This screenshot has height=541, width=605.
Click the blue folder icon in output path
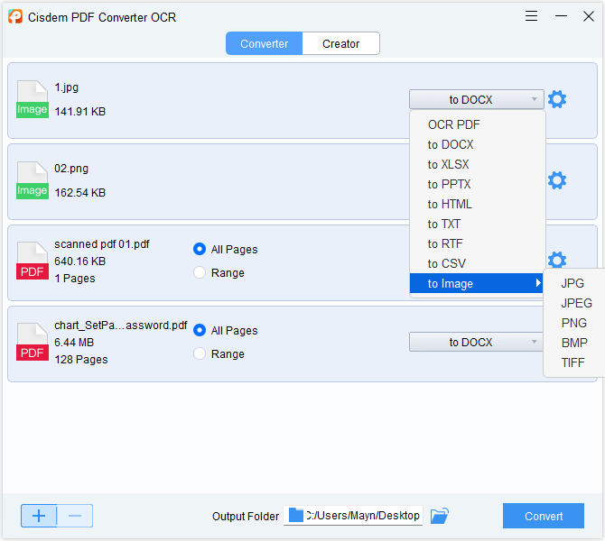coord(296,515)
